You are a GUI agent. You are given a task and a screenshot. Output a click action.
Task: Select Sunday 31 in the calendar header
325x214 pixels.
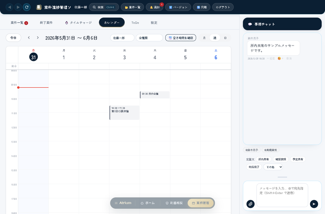coord(33,55)
